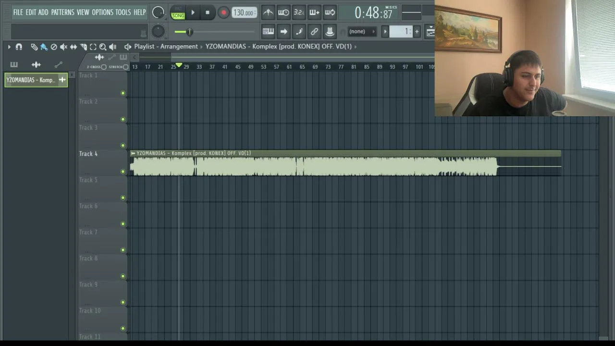
Task: Open the Track 4 audio clip menu arrow
Action: pos(133,153)
